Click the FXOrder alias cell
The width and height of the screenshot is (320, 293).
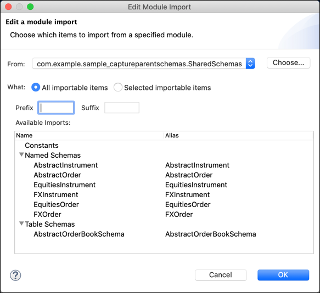(x=179, y=214)
